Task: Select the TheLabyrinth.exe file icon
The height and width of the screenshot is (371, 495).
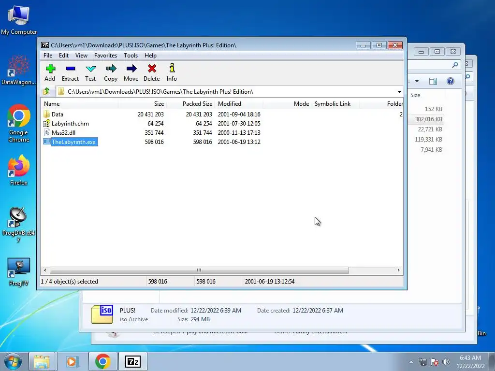Action: pos(47,142)
